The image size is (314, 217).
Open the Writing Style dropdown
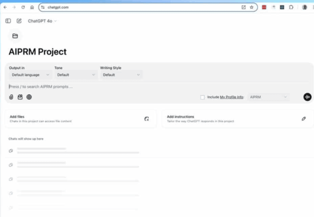coord(121,75)
